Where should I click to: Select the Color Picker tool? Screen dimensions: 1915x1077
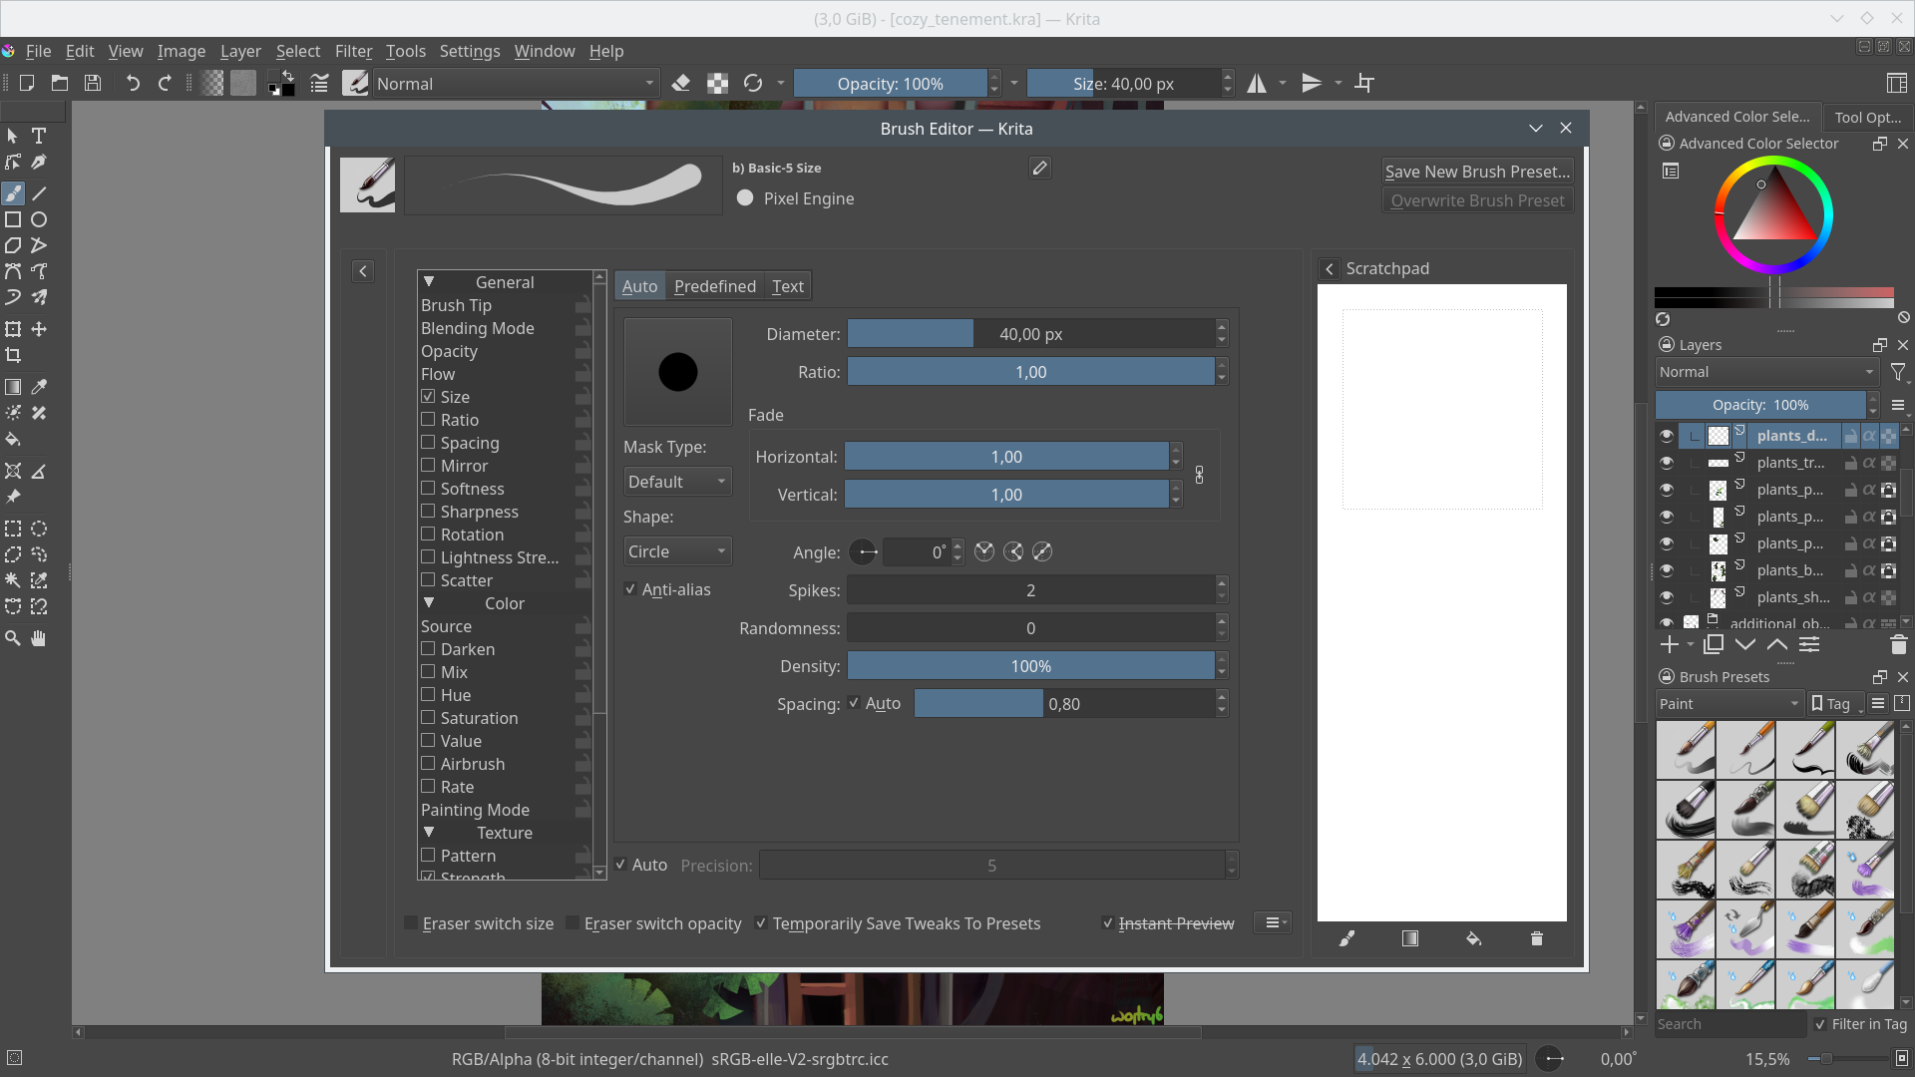(x=38, y=387)
